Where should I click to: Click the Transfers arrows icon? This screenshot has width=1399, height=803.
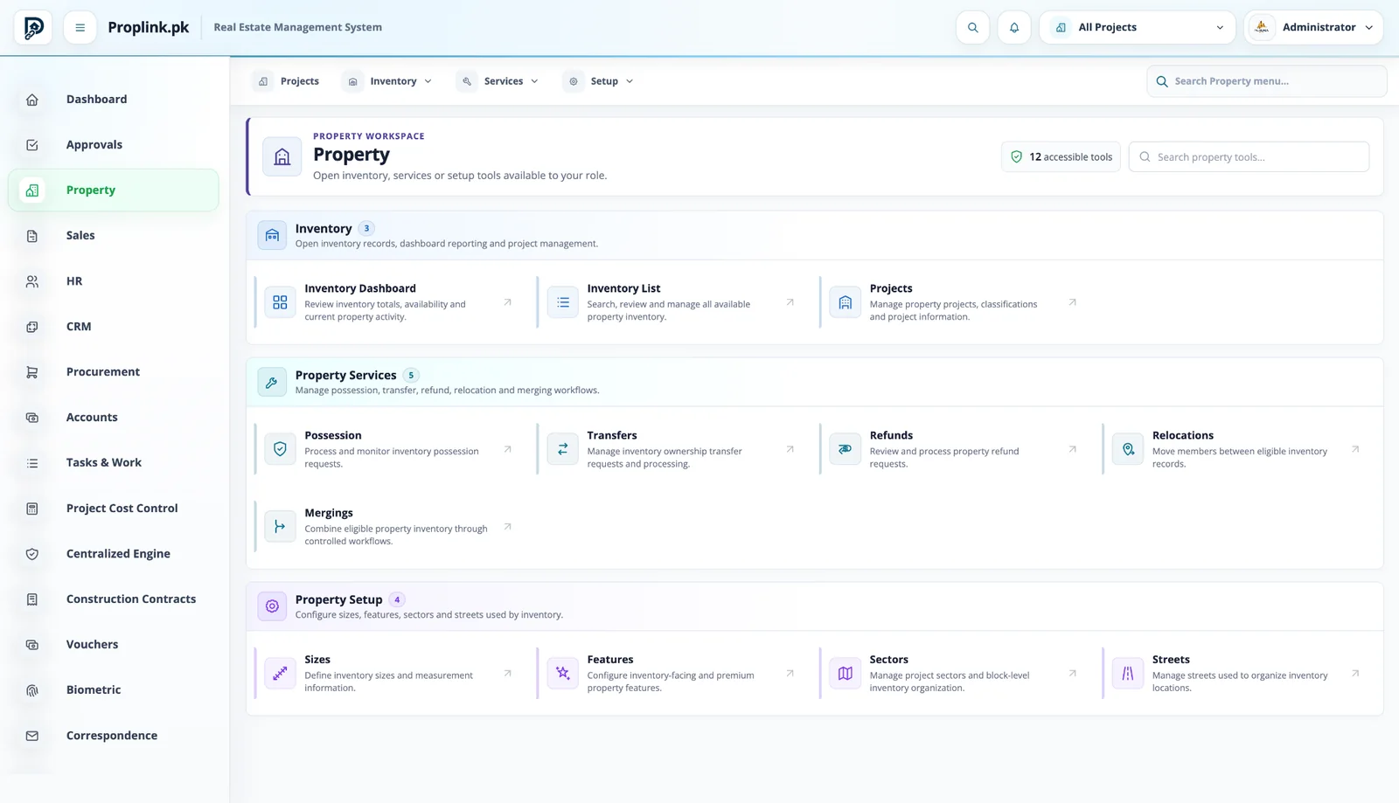click(563, 449)
